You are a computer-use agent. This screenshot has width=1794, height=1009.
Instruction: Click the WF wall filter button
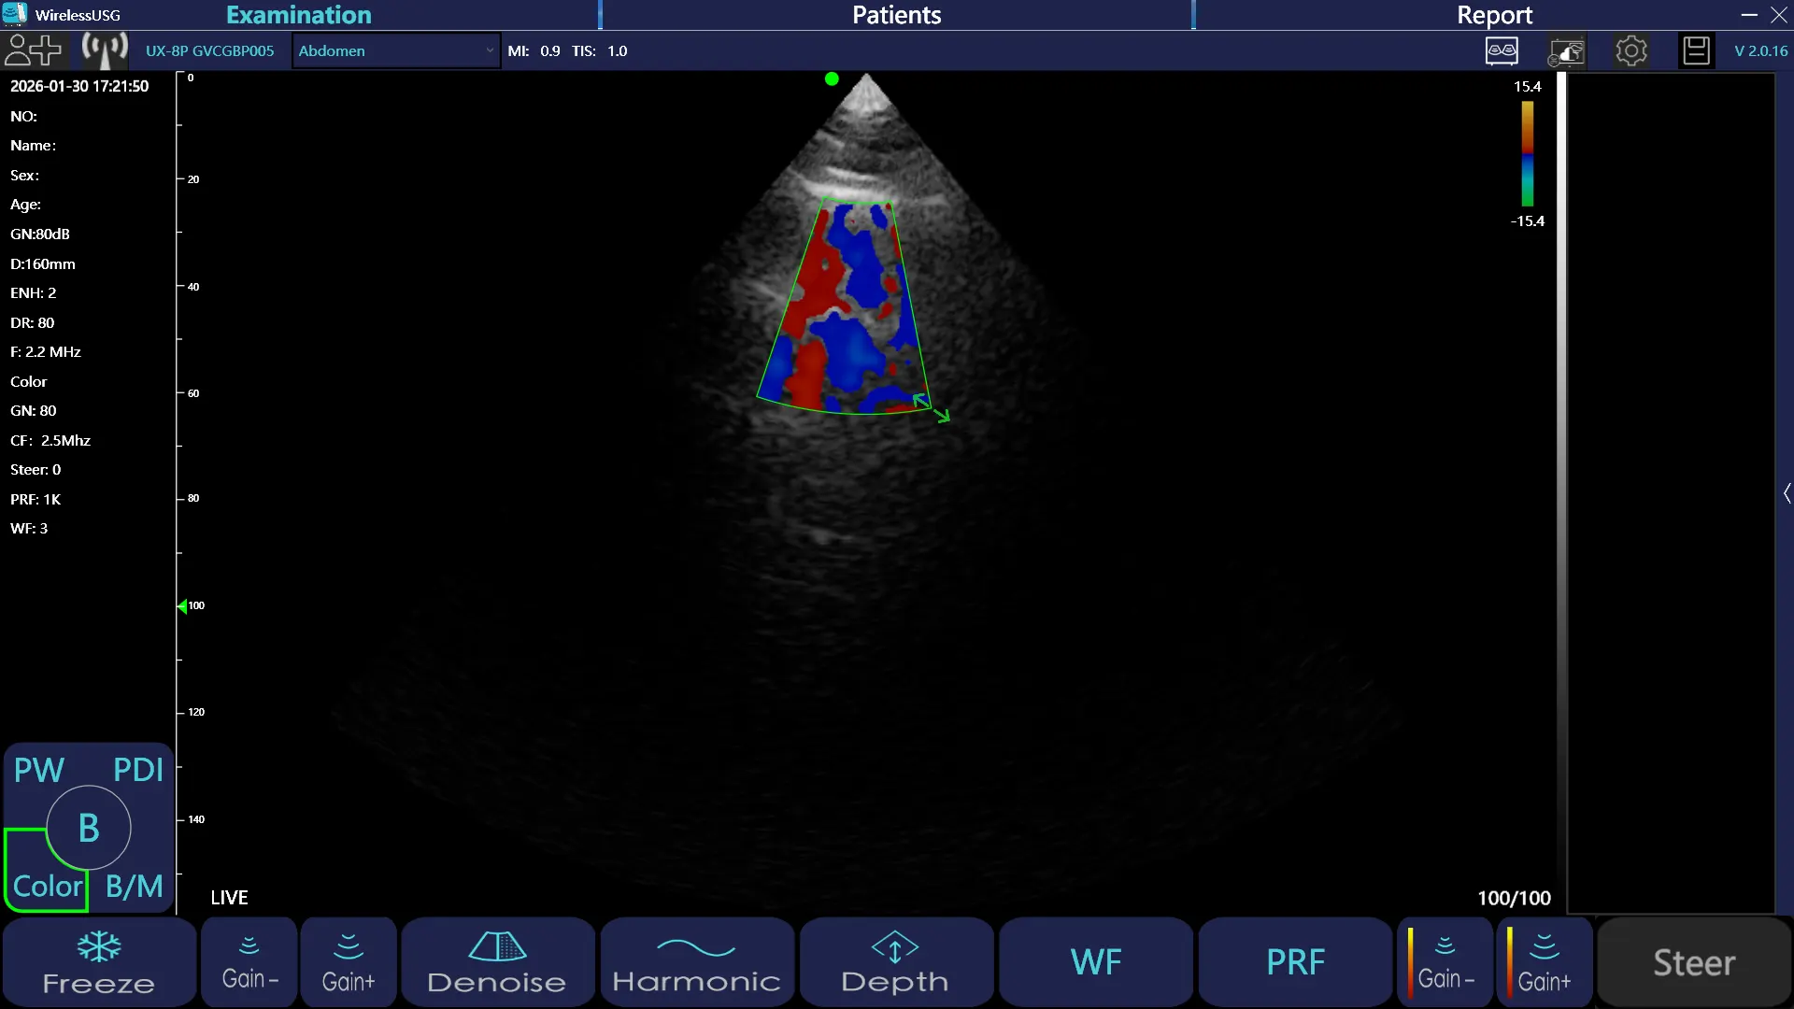point(1096,962)
